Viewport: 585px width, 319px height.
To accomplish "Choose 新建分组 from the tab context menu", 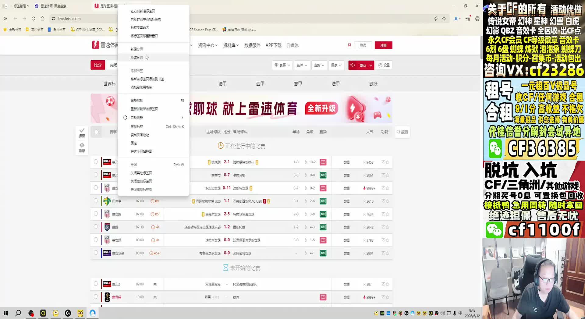I will [x=153, y=57].
